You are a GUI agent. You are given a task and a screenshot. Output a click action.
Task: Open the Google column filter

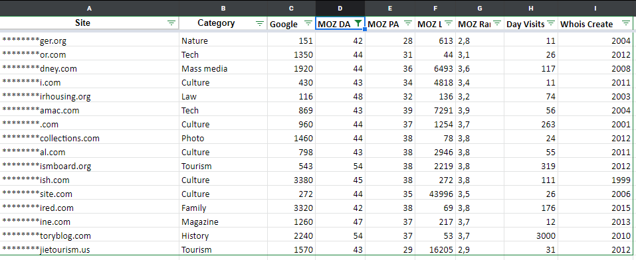308,23
